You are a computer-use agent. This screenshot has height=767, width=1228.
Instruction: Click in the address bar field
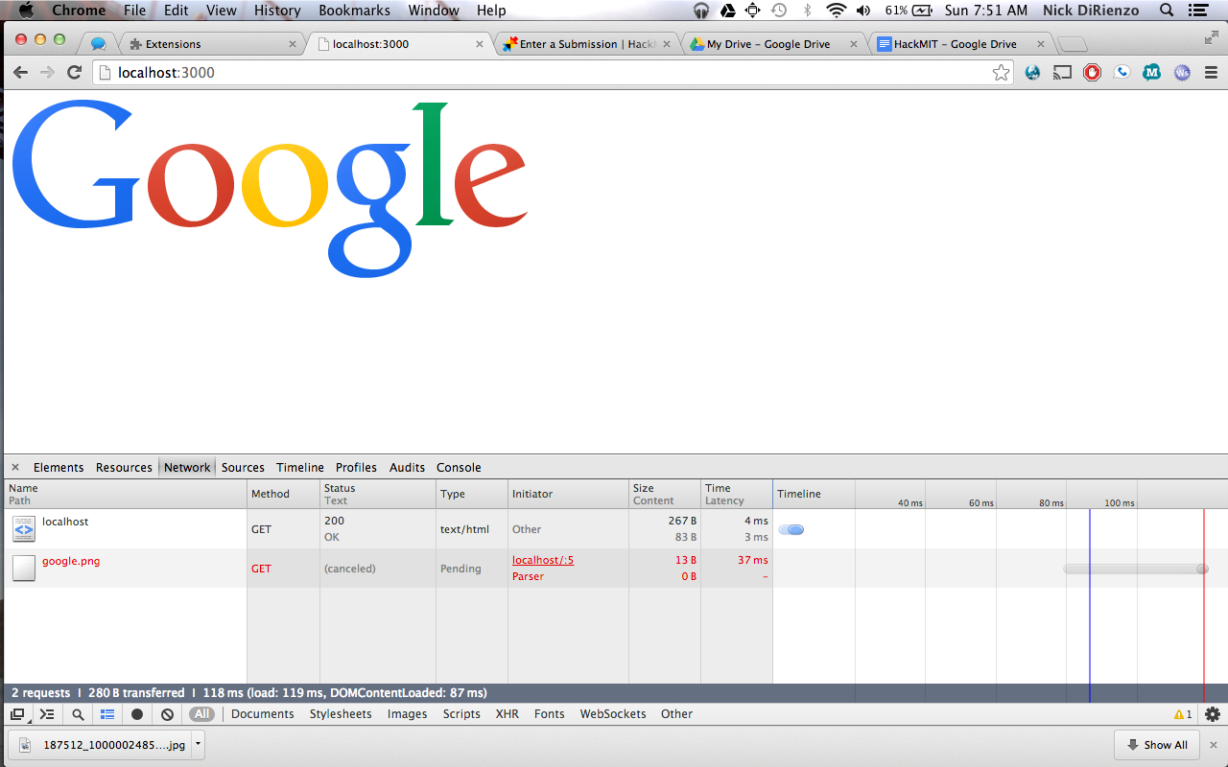click(x=552, y=73)
